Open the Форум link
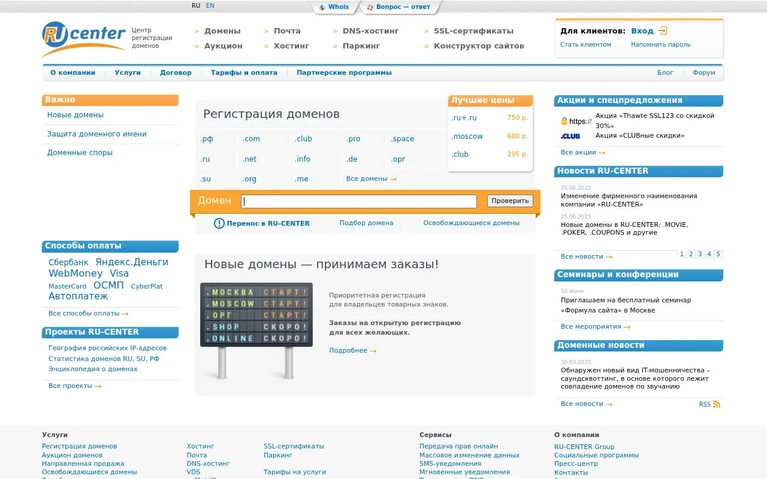This screenshot has width=767, height=479. click(x=704, y=72)
